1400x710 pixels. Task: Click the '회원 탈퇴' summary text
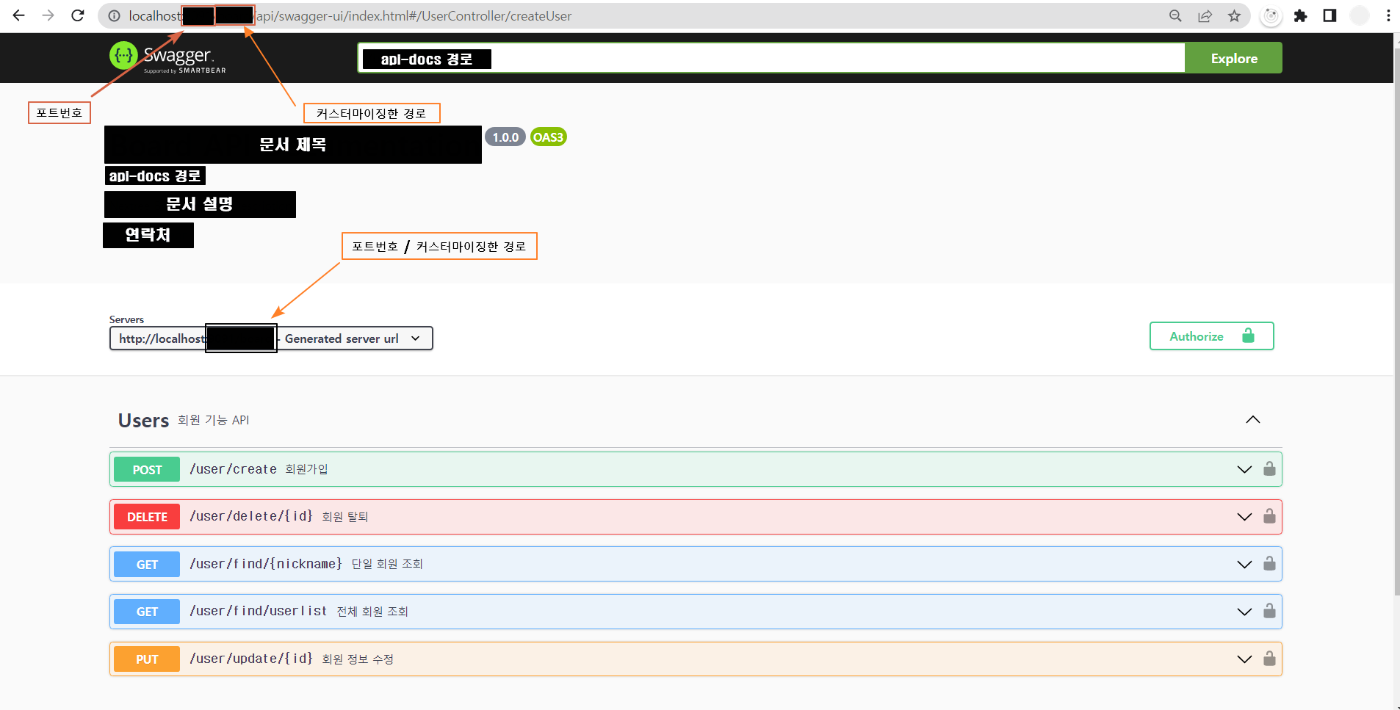coord(345,517)
